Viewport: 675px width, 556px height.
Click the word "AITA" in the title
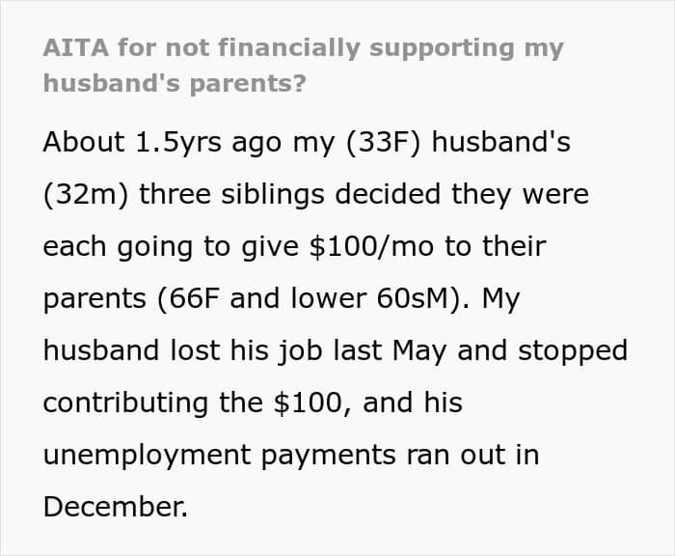[x=76, y=47]
